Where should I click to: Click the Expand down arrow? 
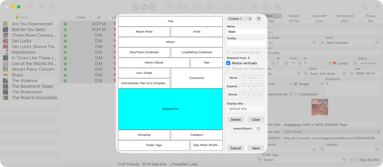click(x=248, y=86)
